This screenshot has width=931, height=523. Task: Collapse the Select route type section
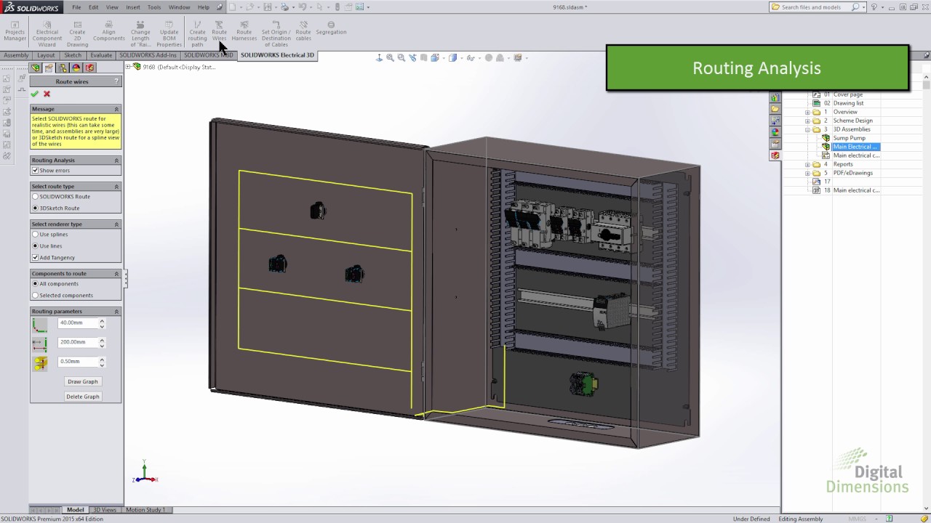(x=116, y=186)
